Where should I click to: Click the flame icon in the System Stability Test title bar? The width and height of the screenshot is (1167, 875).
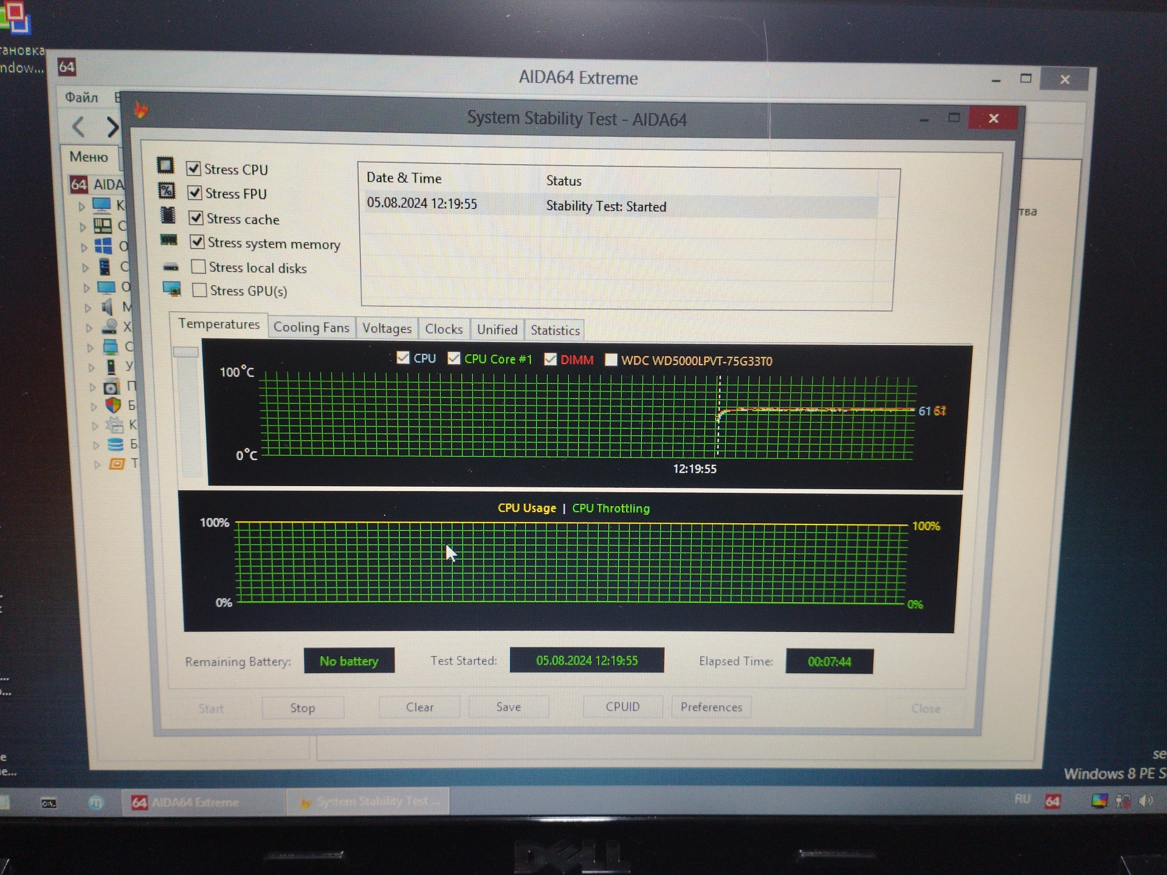pyautogui.click(x=141, y=109)
